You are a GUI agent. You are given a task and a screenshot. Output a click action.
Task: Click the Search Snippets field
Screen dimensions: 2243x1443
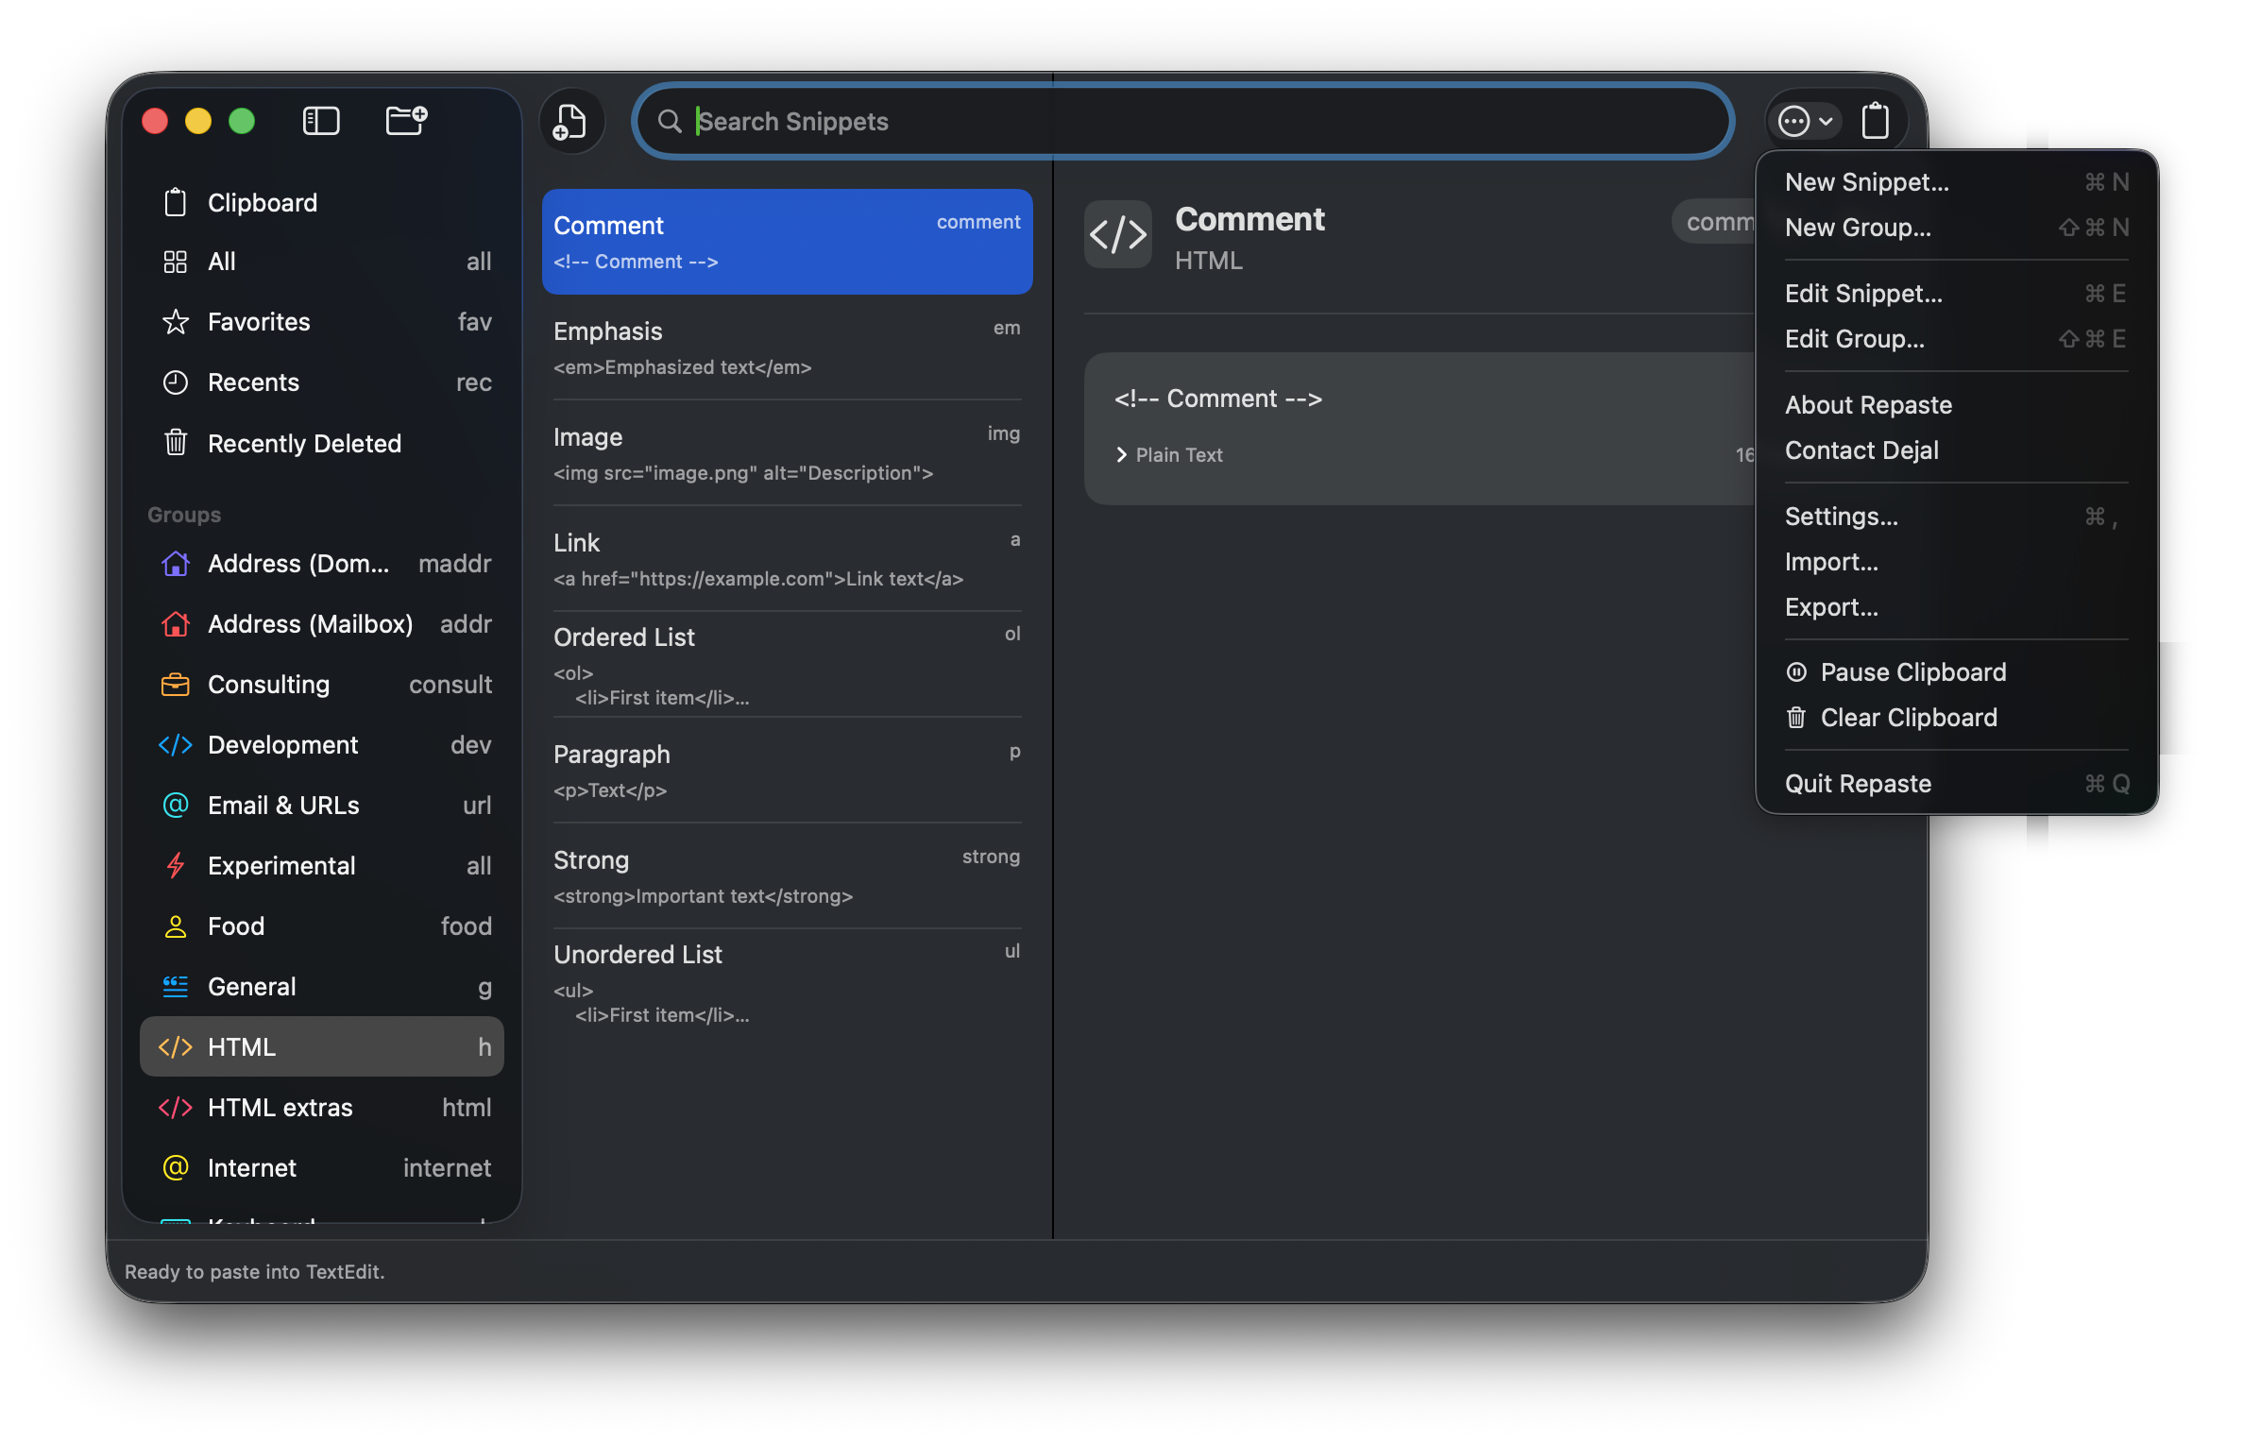1182,122
